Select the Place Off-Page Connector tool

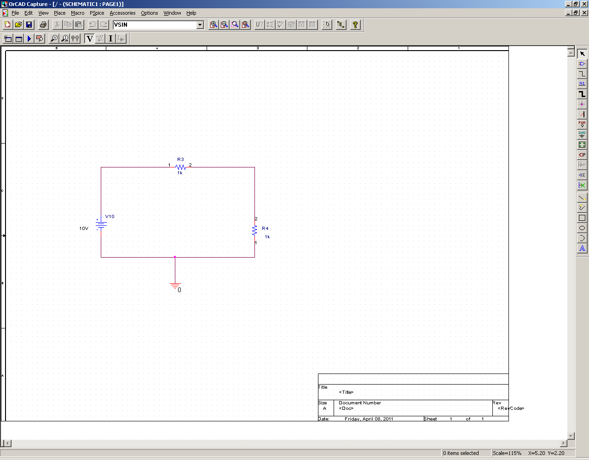point(582,175)
